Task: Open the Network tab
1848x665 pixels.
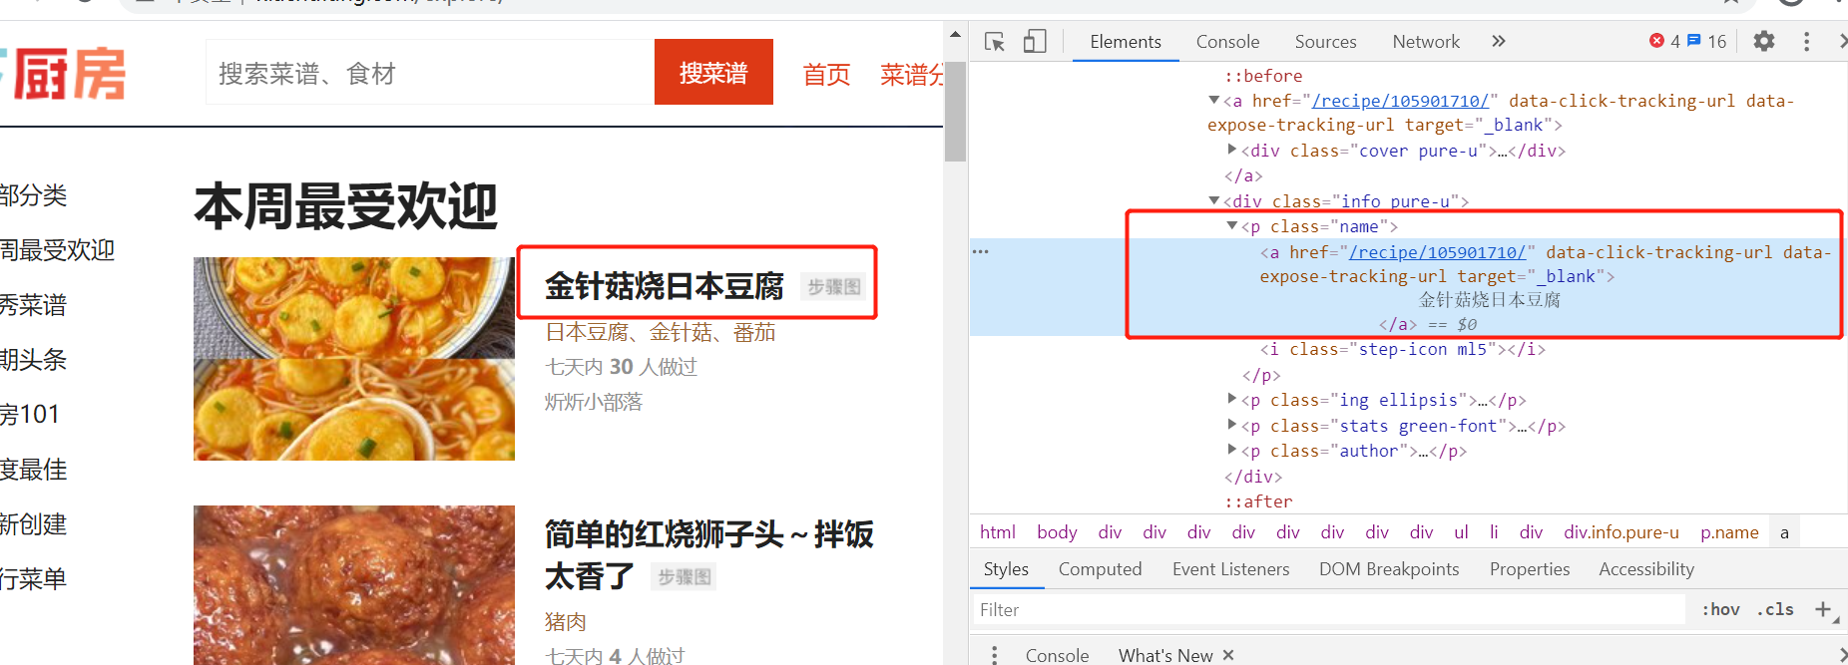Action: pos(1426,41)
